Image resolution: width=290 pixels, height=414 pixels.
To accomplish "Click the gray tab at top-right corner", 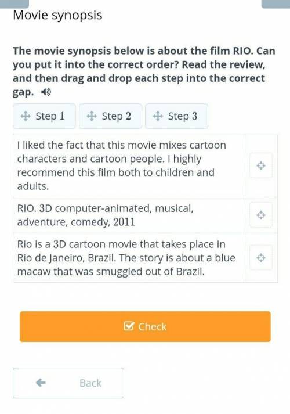I will click(x=275, y=3).
